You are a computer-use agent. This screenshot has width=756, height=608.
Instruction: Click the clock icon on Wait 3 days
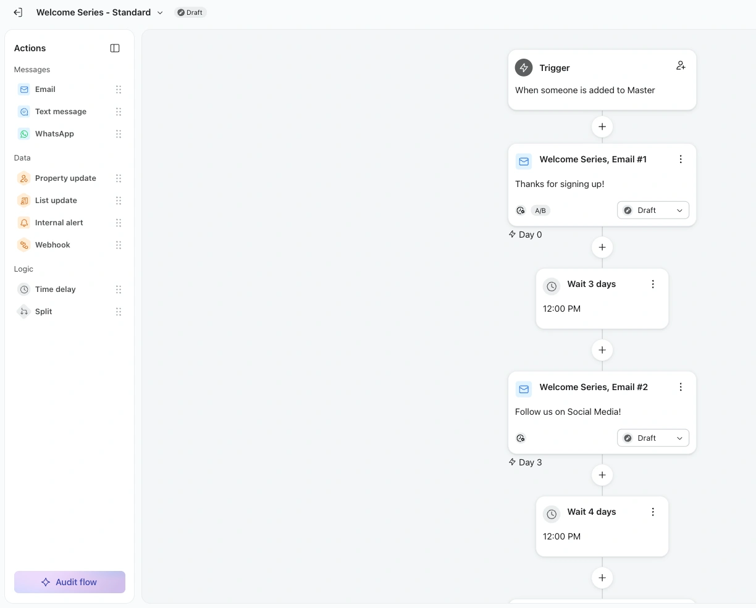[552, 286]
